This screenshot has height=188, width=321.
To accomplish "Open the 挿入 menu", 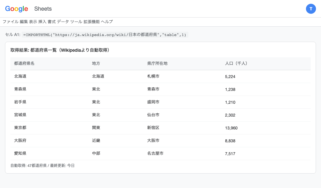I will click(43, 22).
